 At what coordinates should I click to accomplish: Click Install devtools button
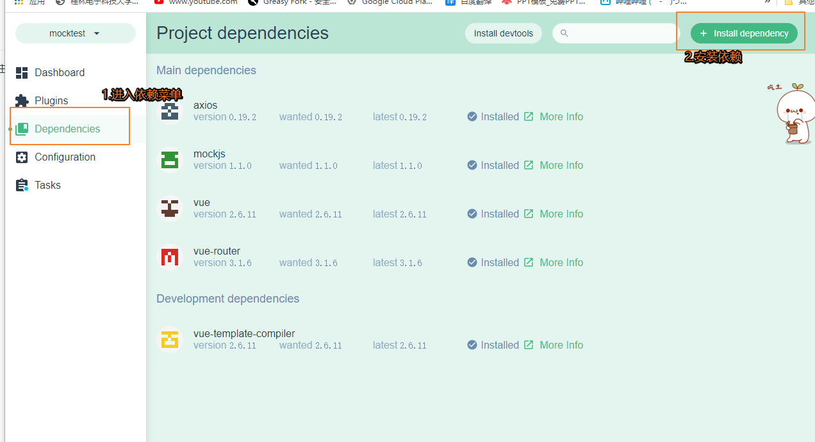pyautogui.click(x=504, y=33)
